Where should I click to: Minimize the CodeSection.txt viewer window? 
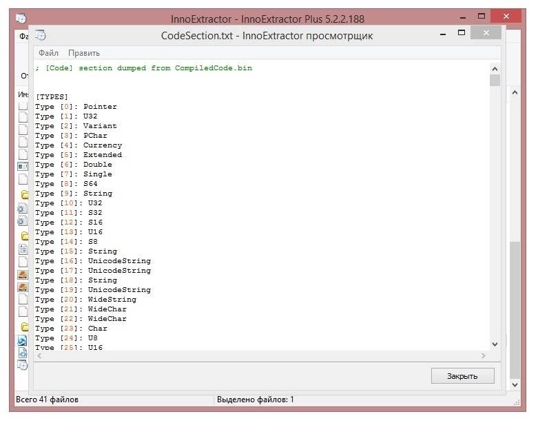(x=443, y=34)
